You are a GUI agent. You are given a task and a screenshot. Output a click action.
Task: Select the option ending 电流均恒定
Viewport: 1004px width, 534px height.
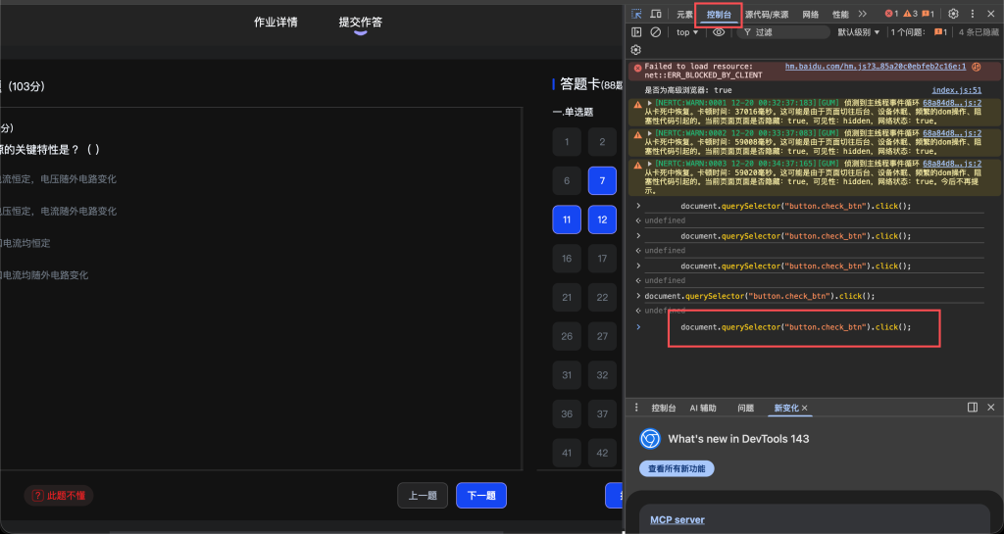tap(25, 243)
